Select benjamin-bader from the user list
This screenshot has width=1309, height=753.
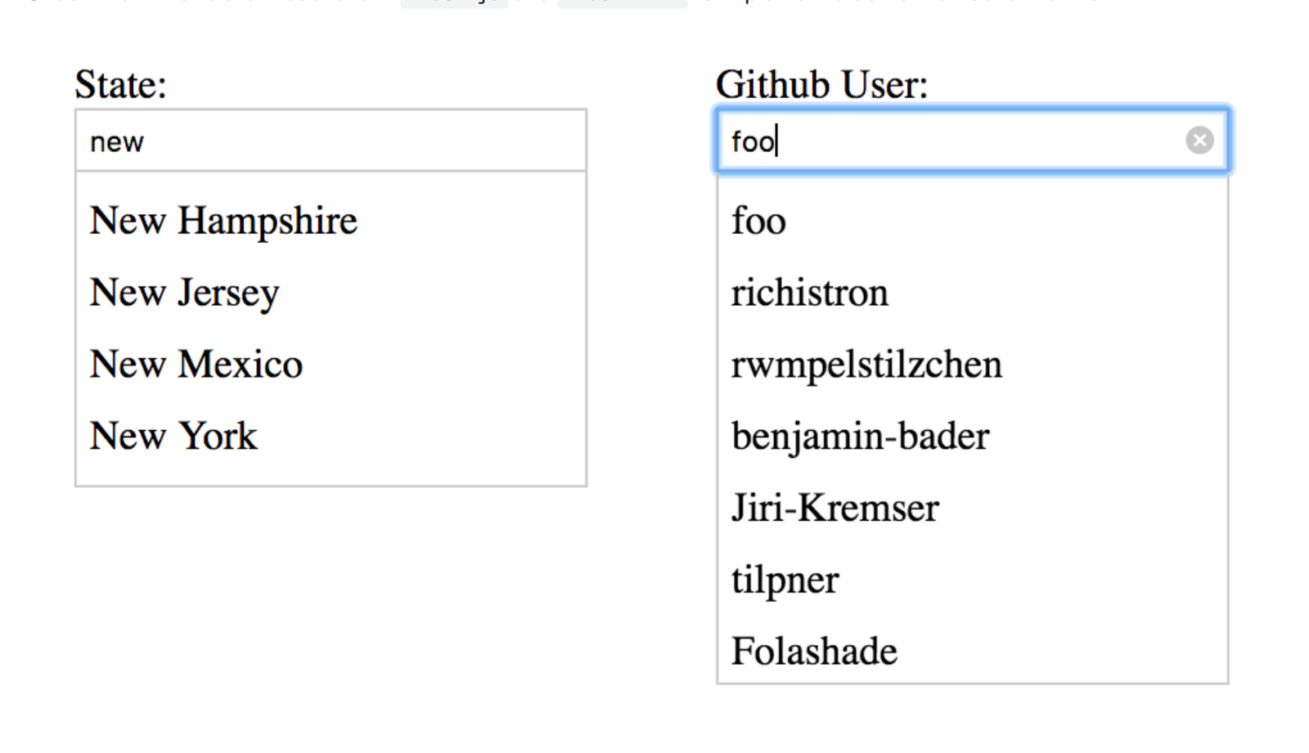pos(860,436)
